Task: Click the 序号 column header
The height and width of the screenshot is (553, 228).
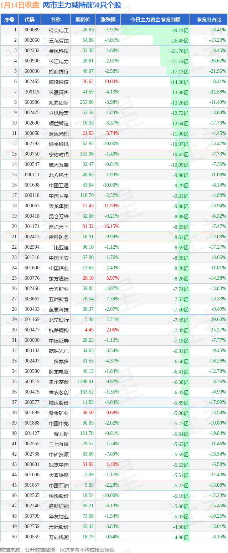Action: [x=9, y=20]
